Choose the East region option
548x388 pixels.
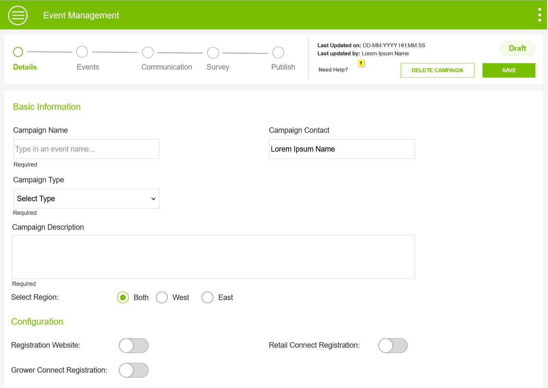pos(208,298)
